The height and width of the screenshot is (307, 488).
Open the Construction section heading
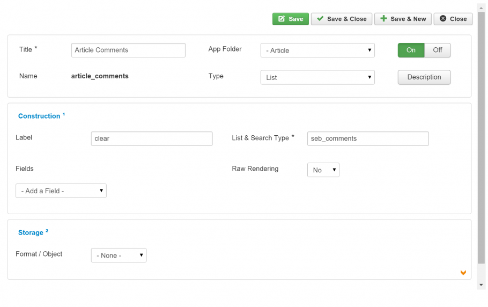pyautogui.click(x=39, y=116)
